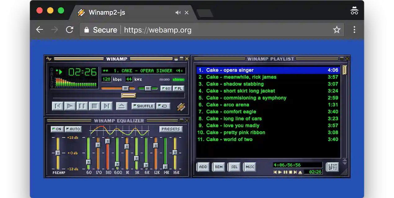Click the 310 Hz band slider handle
Image resolution: width=394 pixels, height=198 pixels.
click(108, 141)
